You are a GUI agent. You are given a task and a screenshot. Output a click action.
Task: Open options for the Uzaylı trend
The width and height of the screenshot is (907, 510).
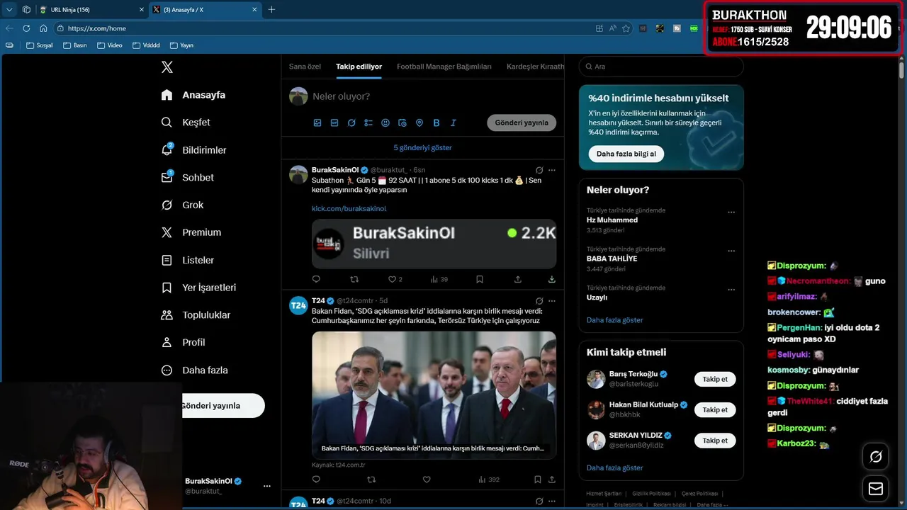[731, 290]
